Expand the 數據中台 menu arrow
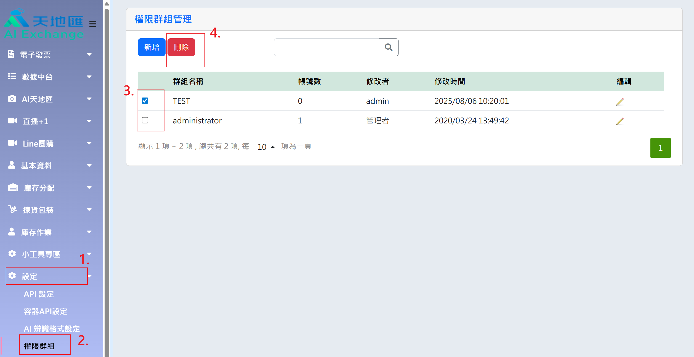 click(x=89, y=77)
